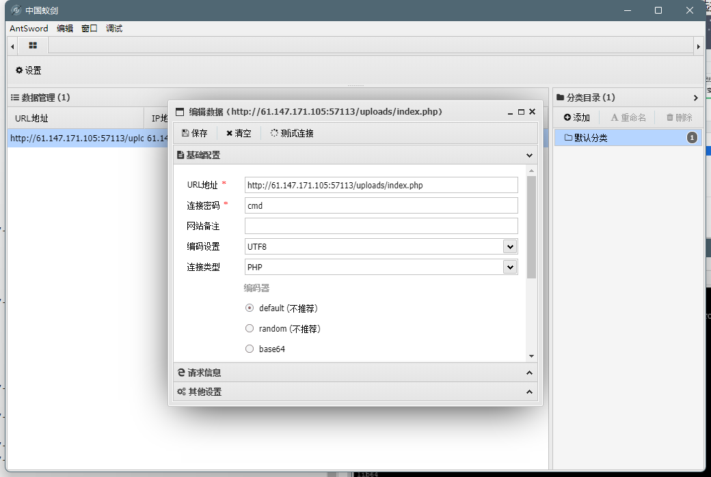Click the left tab-scroll arrow

(12, 46)
